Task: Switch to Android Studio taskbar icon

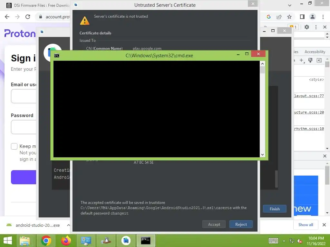Action: (126, 241)
